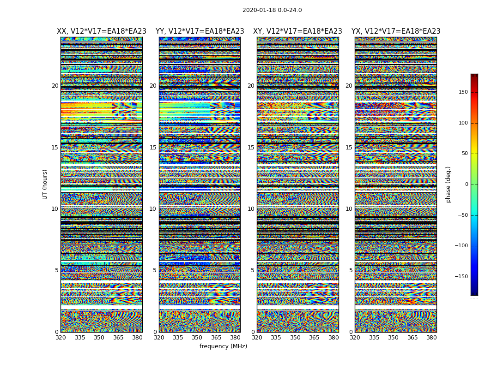Click the 20 hour tick of YX panel
Viewport: 485px width, 369px height.
pos(349,86)
